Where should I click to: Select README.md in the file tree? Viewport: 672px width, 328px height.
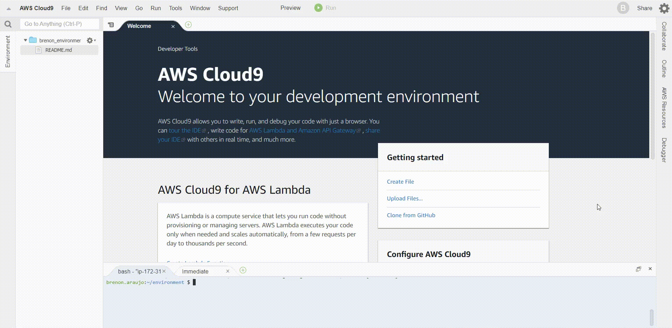click(58, 50)
